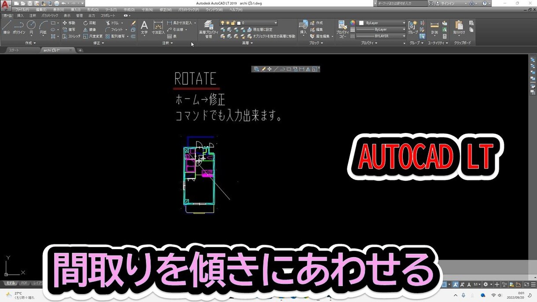Expand the 画層 (Layers) panel
This screenshot has height=302, width=537.
tap(247, 43)
